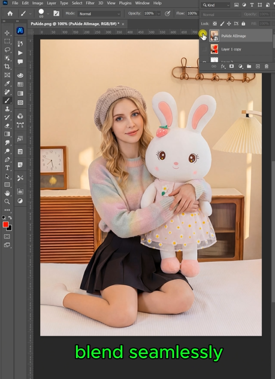Select the Zoom tool
This screenshot has height=379, width=275.
[x=7, y=201]
